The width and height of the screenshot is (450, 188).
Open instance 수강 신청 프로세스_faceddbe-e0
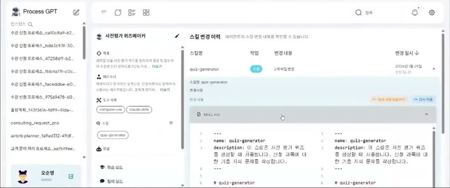coord(43,84)
